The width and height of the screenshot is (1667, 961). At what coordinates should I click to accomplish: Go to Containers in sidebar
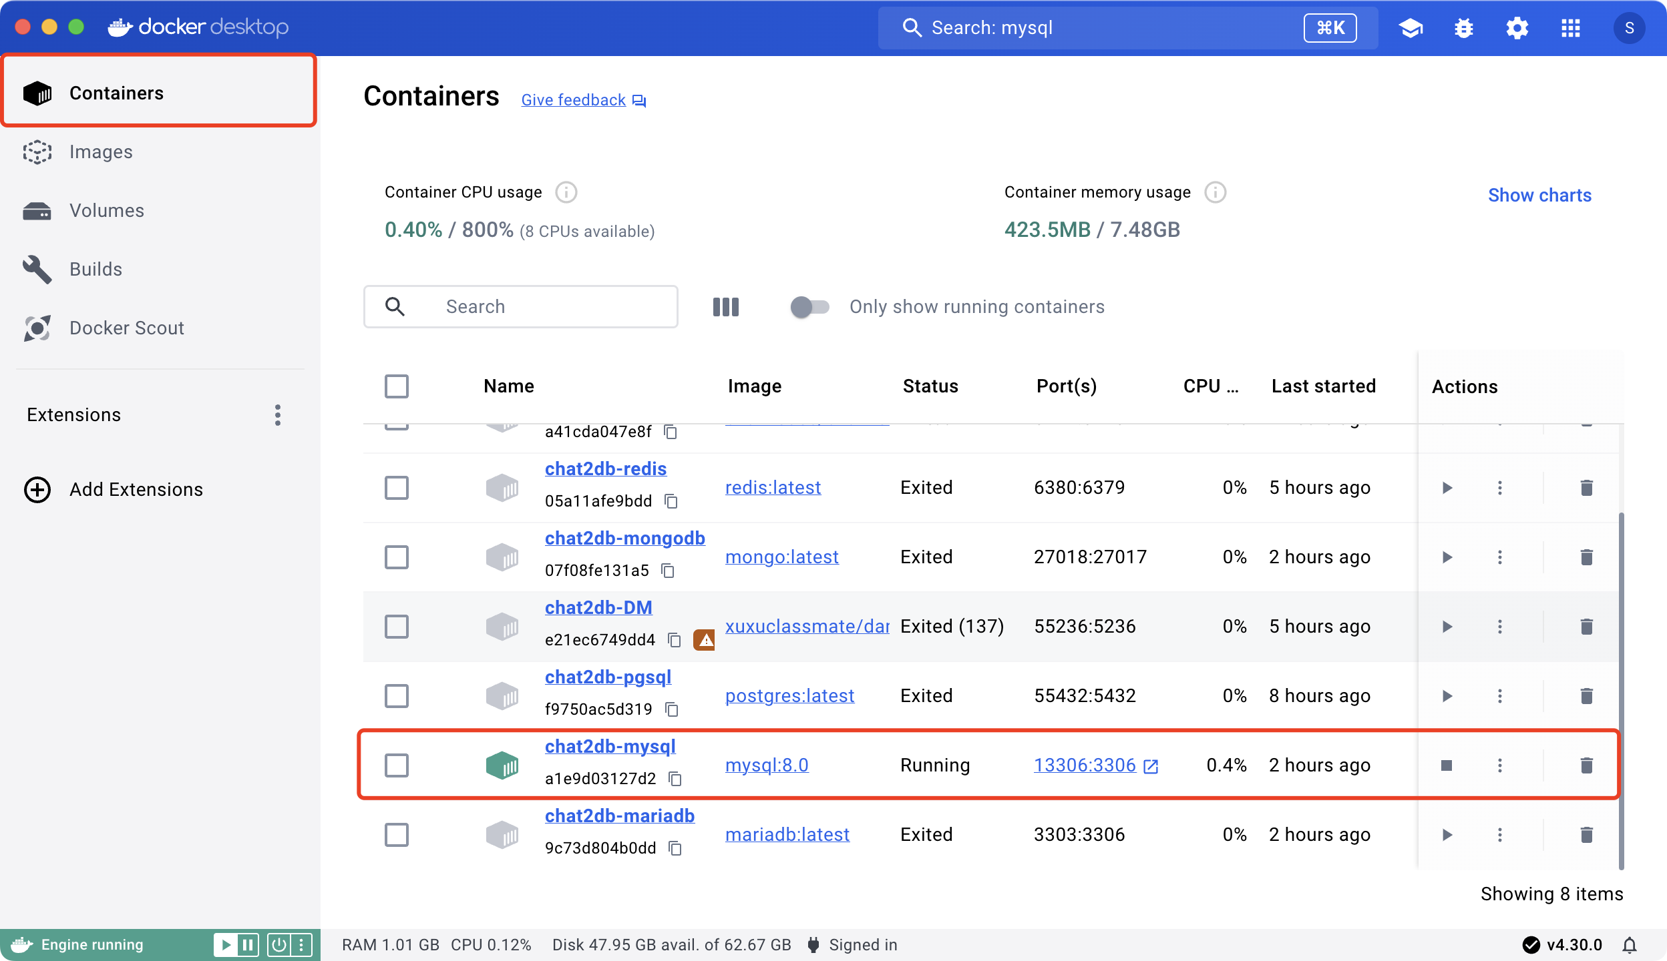point(159,93)
